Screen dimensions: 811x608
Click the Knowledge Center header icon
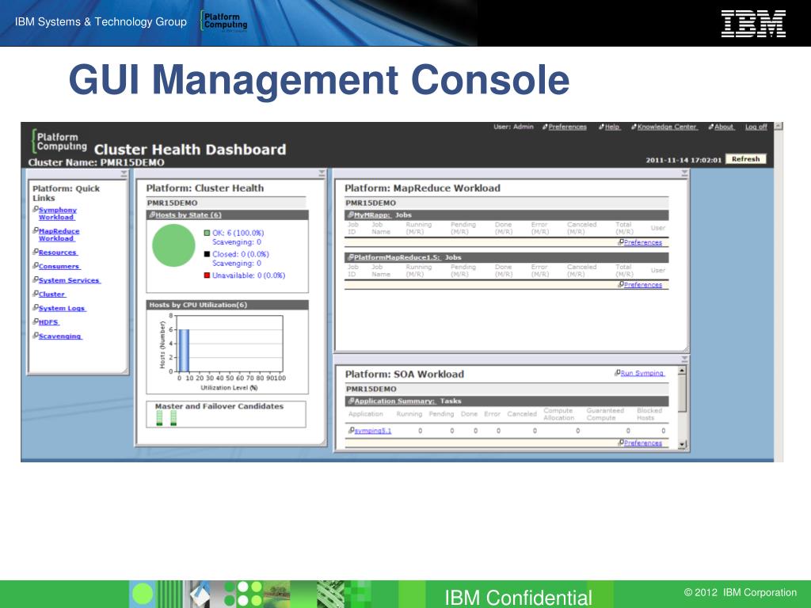(x=634, y=127)
